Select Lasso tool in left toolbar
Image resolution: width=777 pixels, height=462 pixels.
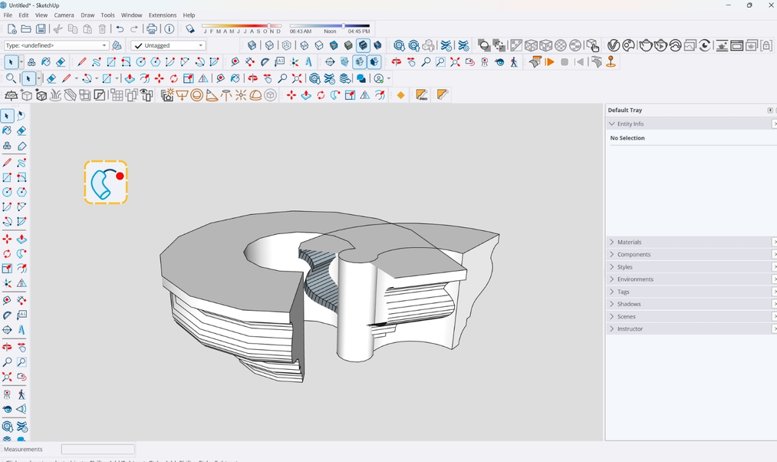coord(21,116)
